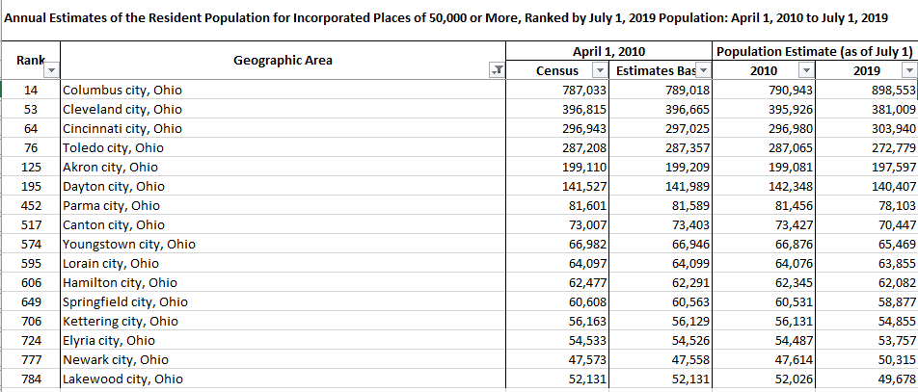
Task: Open the 2019 estimate column filter dropdown
Action: [908, 71]
